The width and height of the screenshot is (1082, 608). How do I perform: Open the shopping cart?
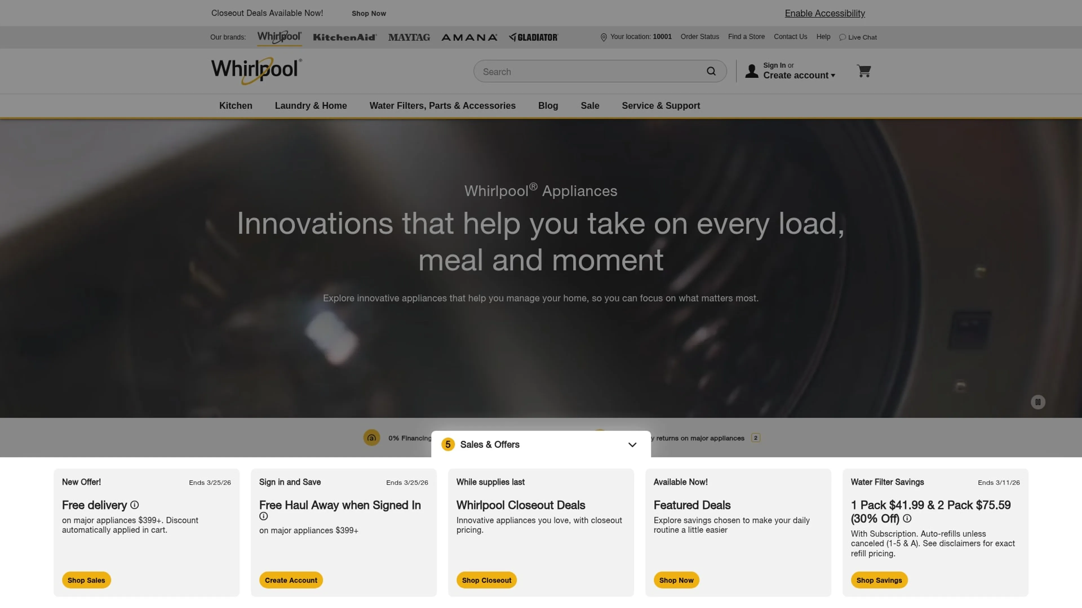864,71
